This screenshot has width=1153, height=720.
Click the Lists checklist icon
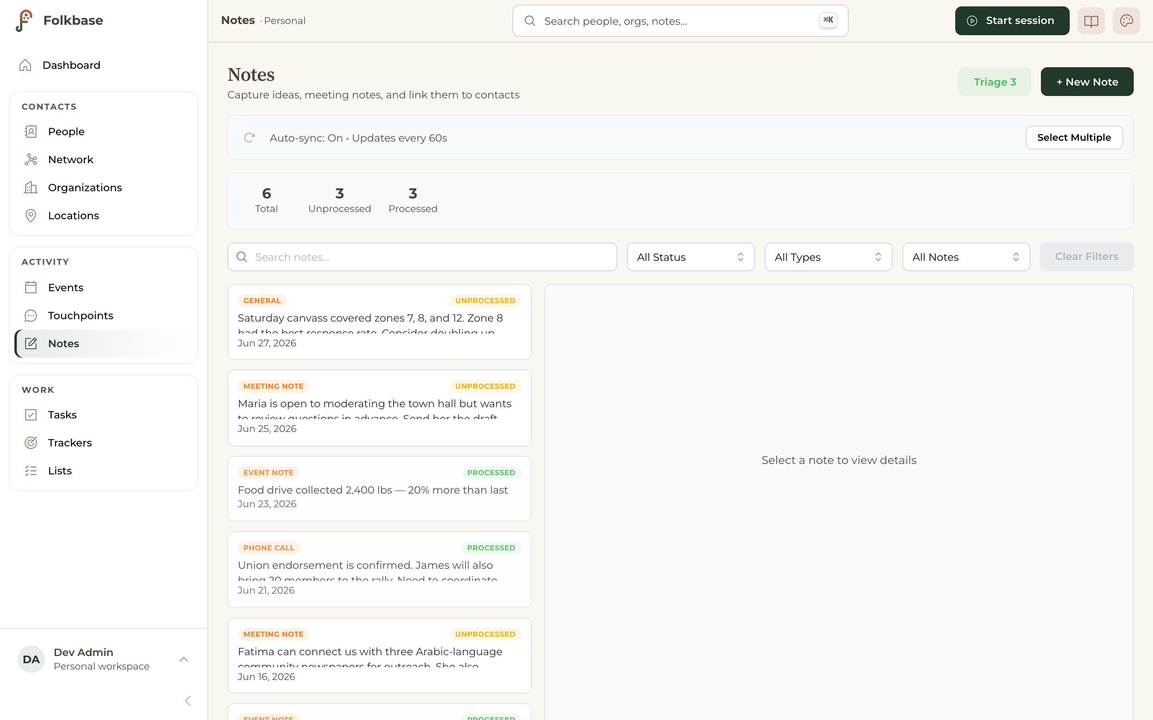[31, 471]
